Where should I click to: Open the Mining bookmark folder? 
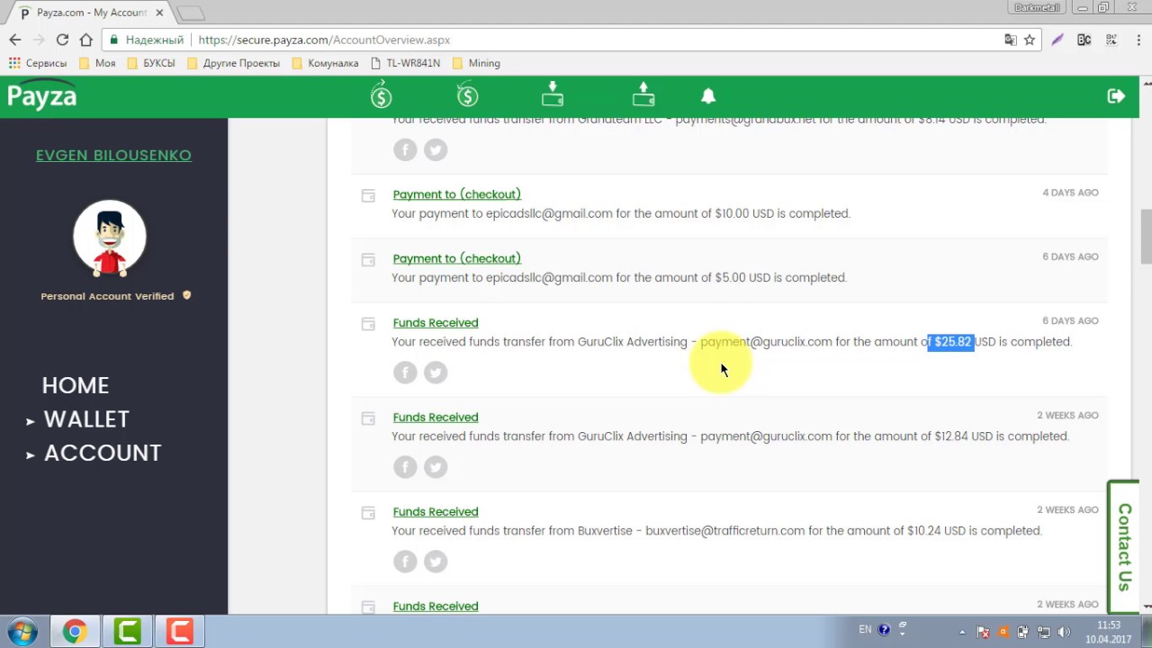pos(476,63)
